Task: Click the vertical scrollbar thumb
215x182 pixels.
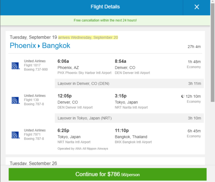Action: coord(213,53)
